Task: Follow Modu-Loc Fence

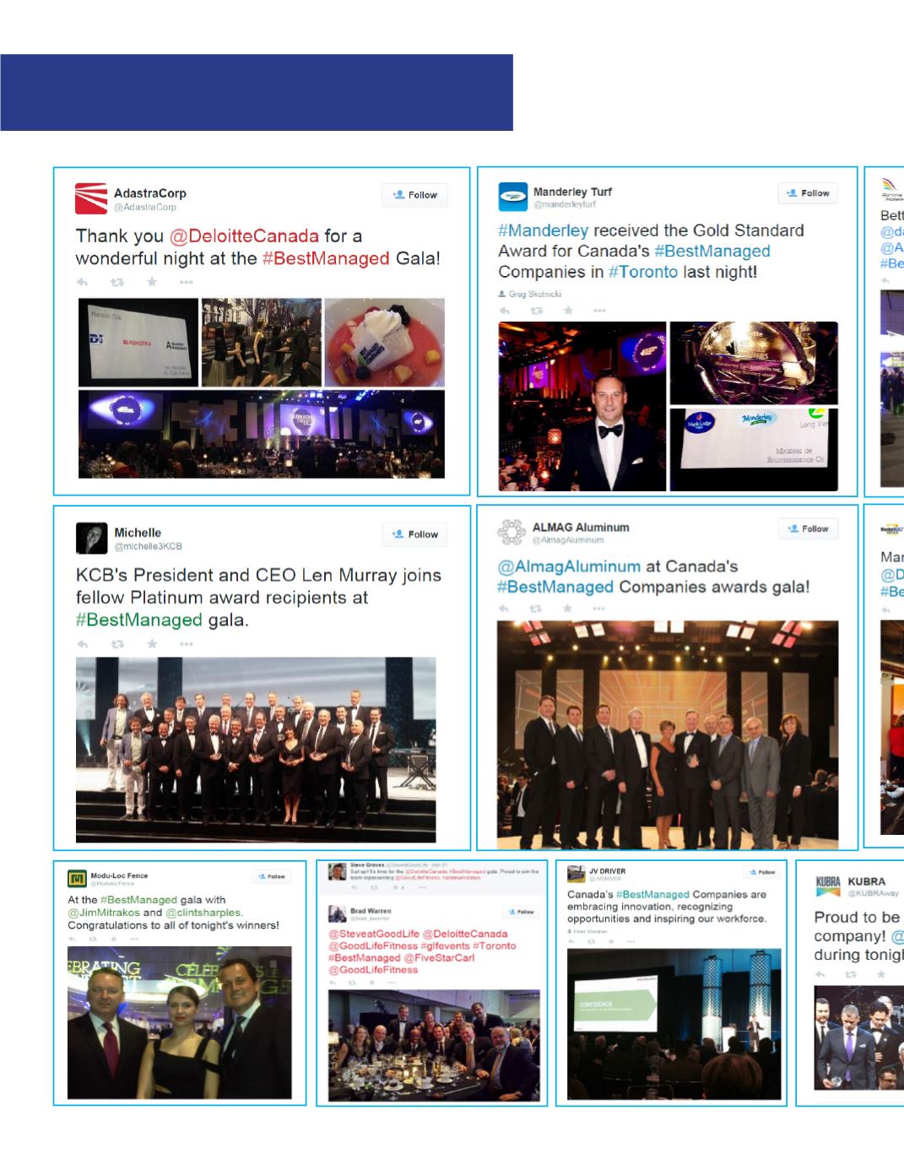Action: [x=271, y=877]
